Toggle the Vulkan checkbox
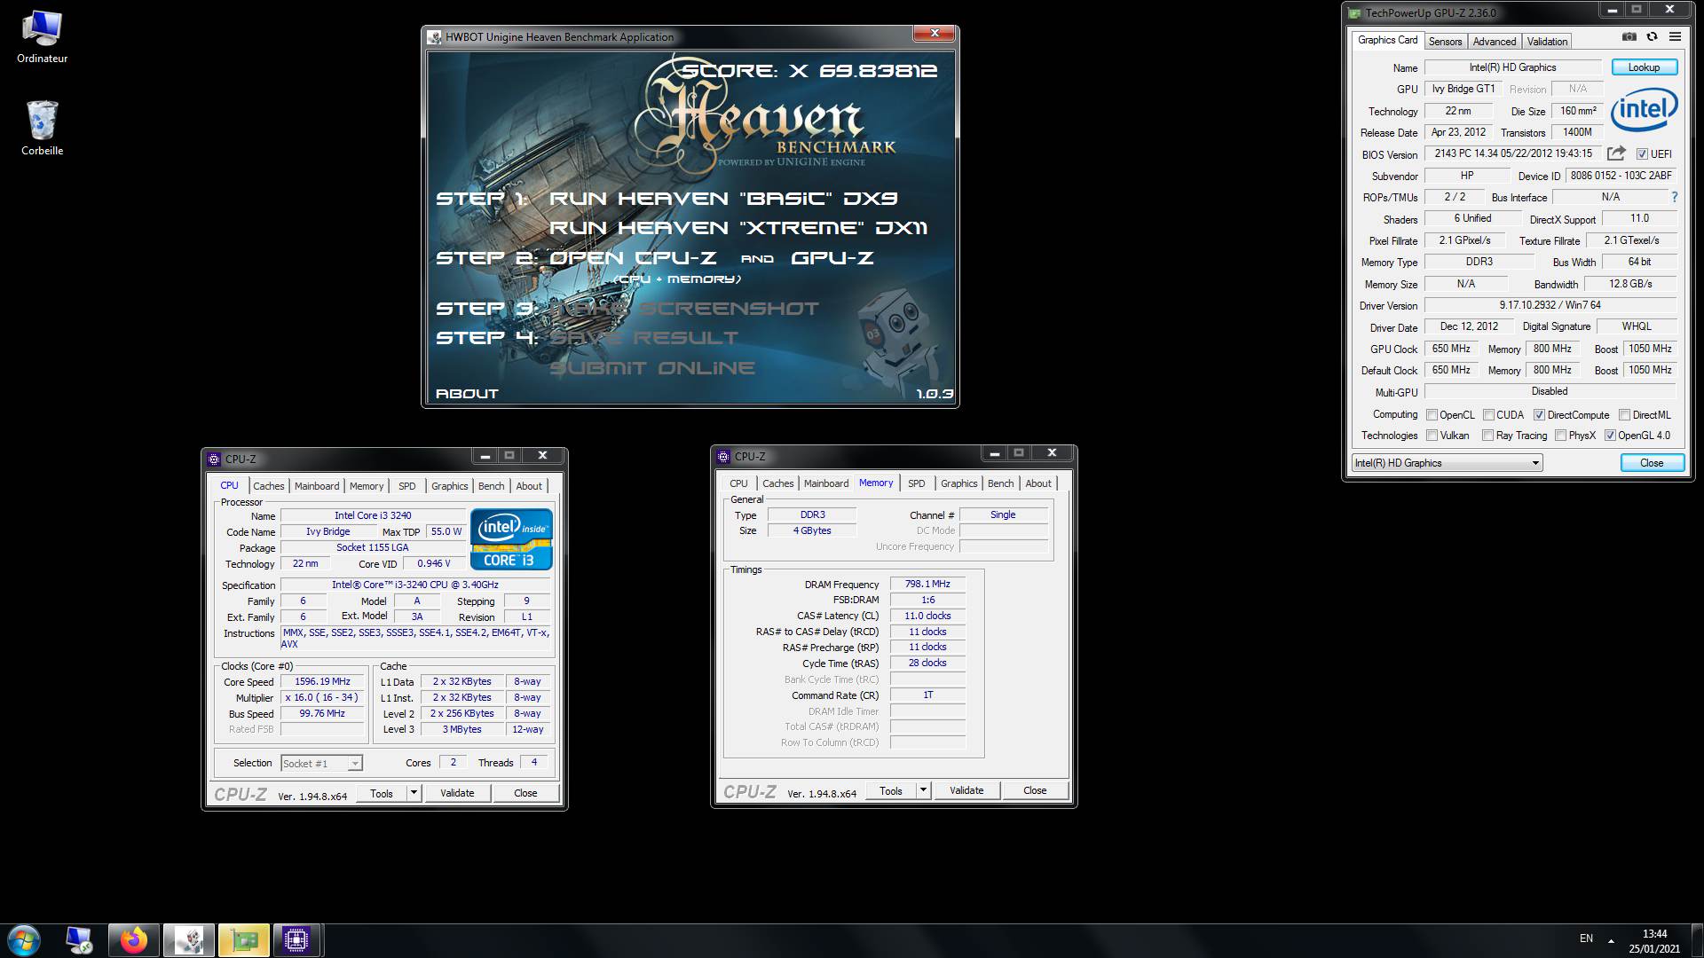1704x958 pixels. [x=1432, y=436]
